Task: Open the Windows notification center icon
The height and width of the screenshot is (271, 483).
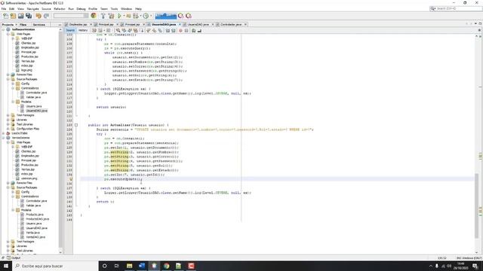Action: click(475, 266)
